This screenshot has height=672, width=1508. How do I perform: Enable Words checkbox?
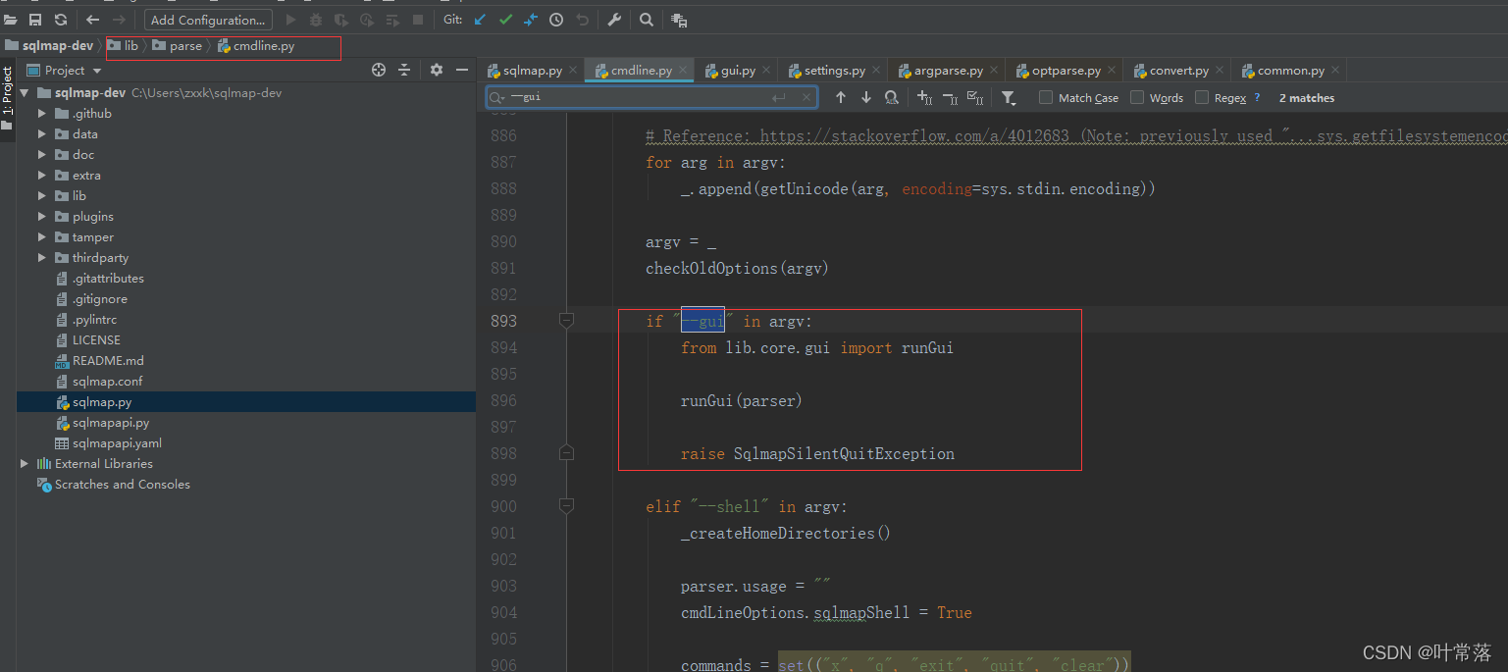[x=1137, y=97]
